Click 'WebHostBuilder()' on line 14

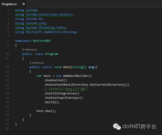coord(77,76)
